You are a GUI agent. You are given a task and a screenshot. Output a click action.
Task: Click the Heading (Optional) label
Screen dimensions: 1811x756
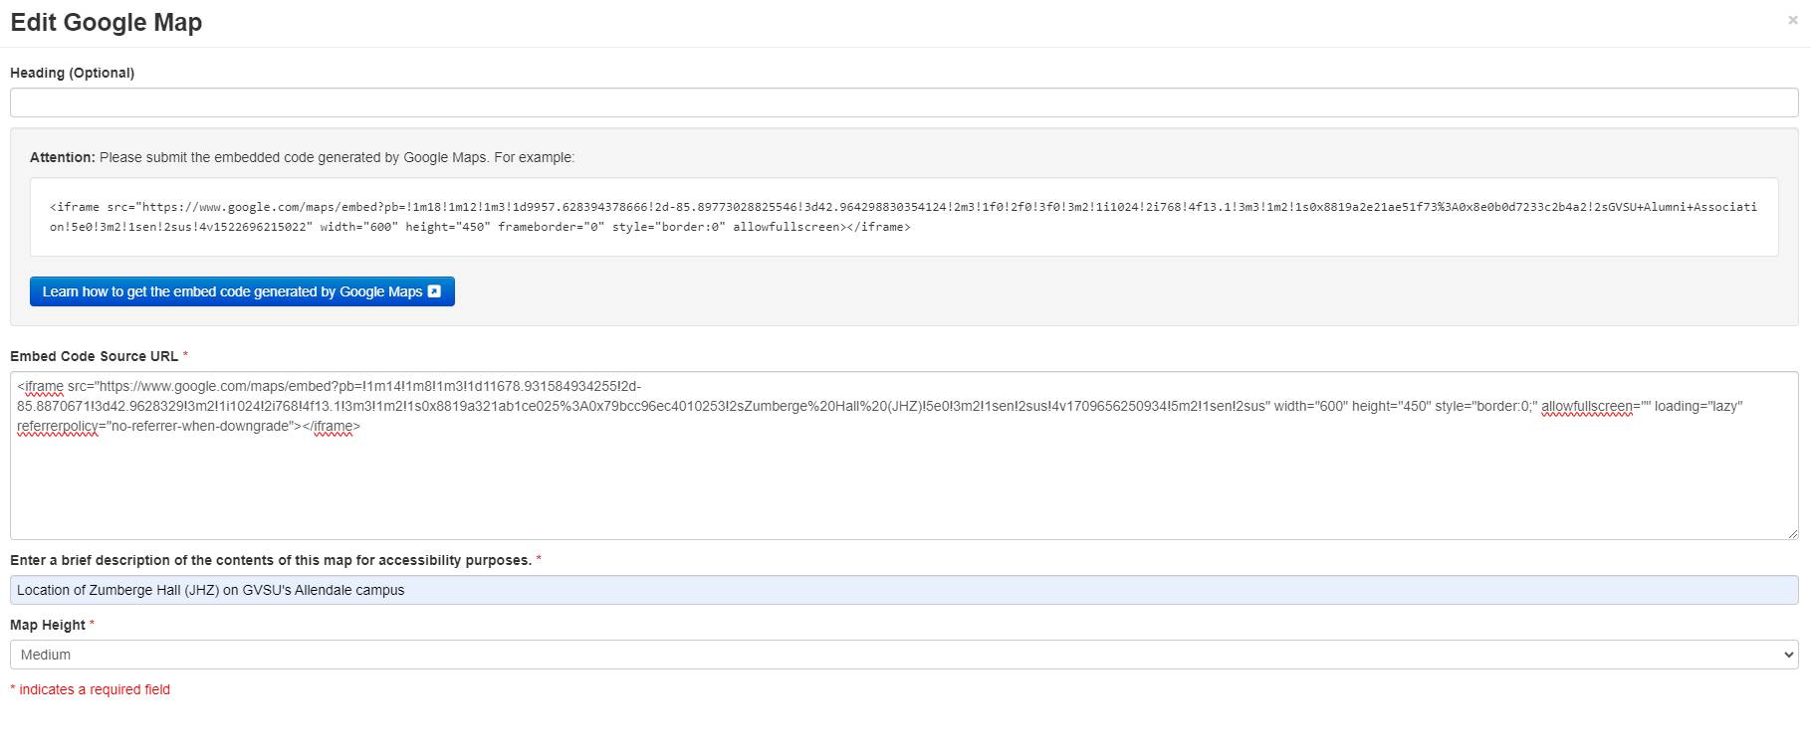click(x=72, y=73)
